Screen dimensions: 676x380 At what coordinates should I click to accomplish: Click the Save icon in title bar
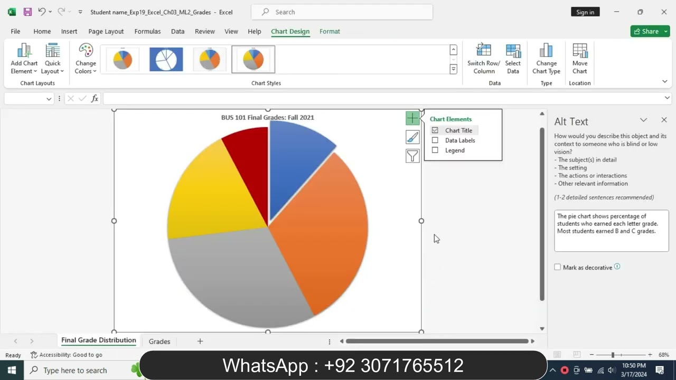pyautogui.click(x=27, y=12)
